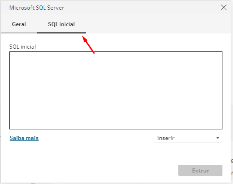The width and height of the screenshot is (233, 184).
Task: Click the gray underline beneath Geral tab
Action: pos(19,33)
